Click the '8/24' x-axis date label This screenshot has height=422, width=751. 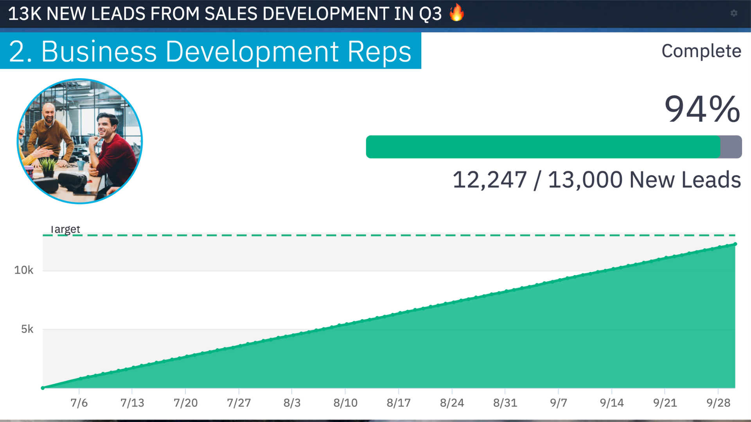click(x=452, y=403)
